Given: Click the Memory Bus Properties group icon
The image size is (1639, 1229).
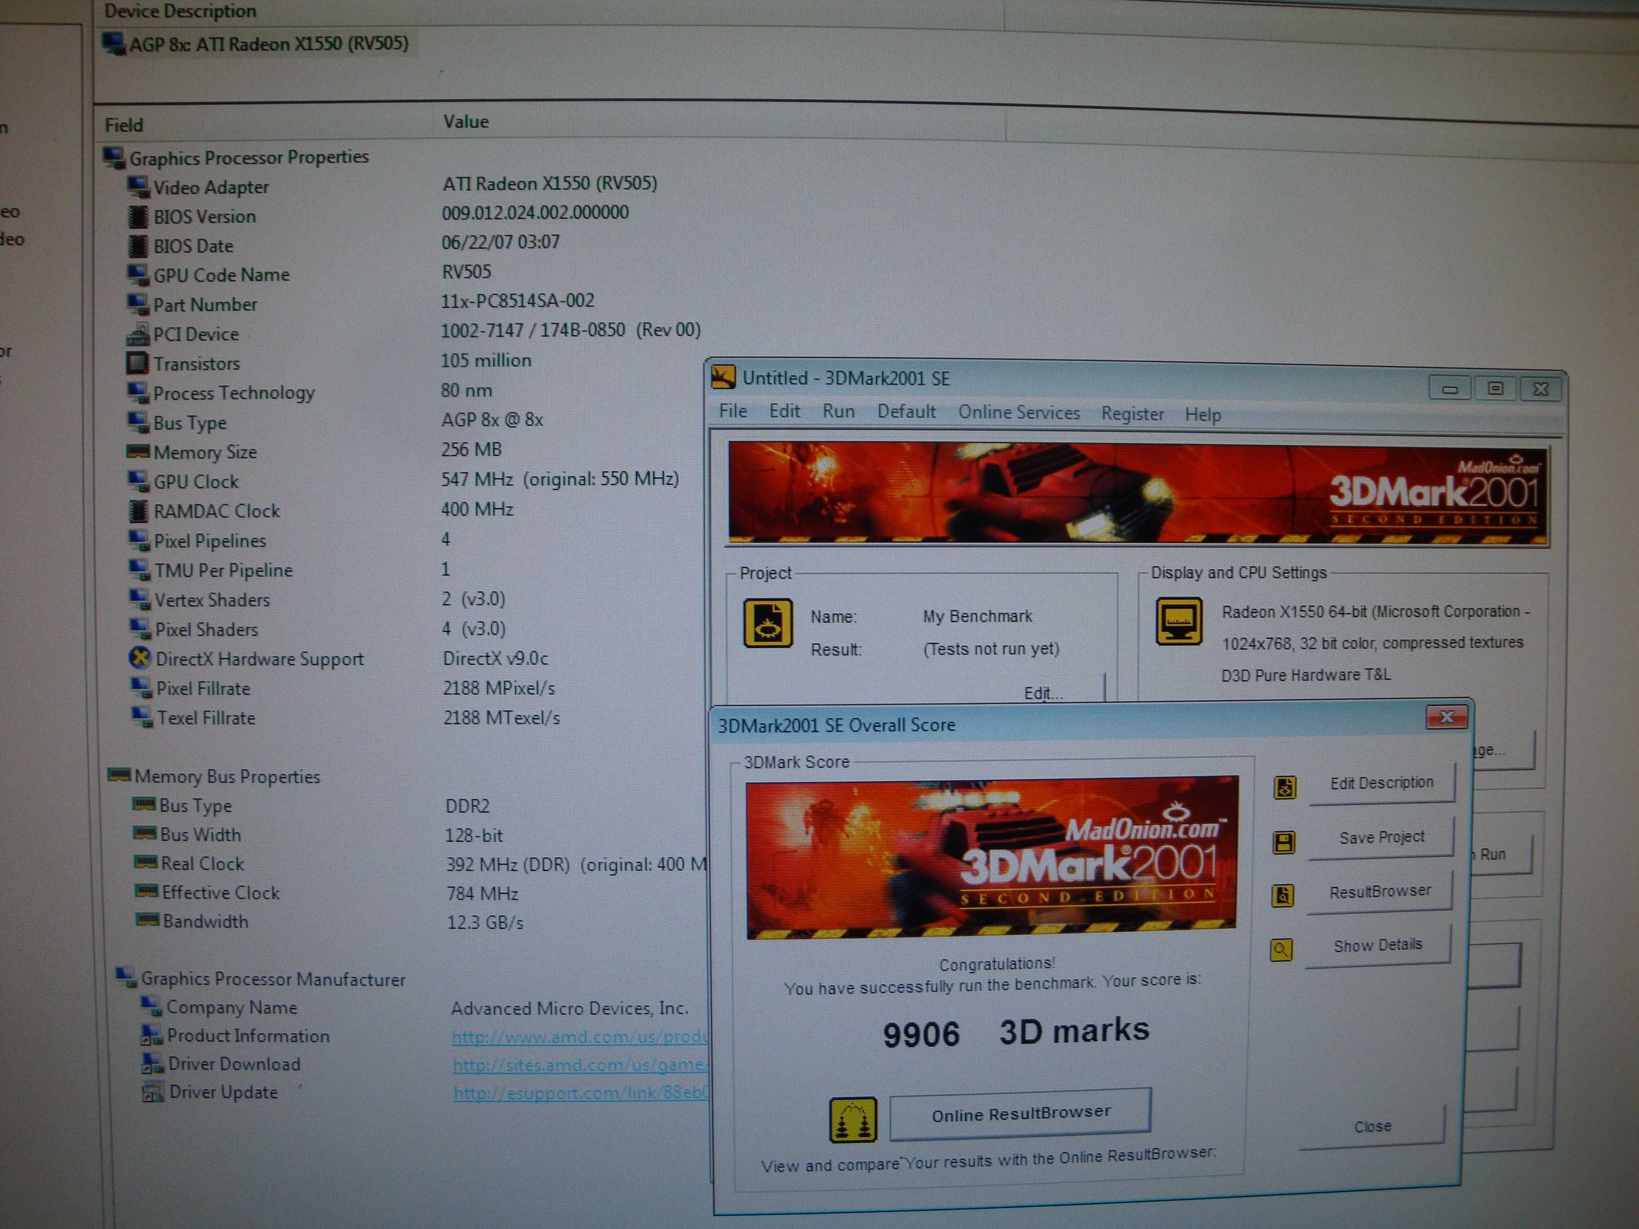Looking at the screenshot, I should coord(120,775).
